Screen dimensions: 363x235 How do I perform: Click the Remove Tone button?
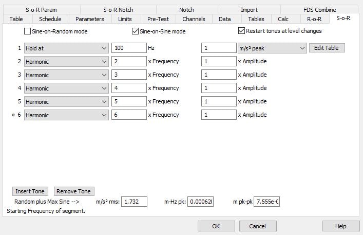tap(74, 191)
